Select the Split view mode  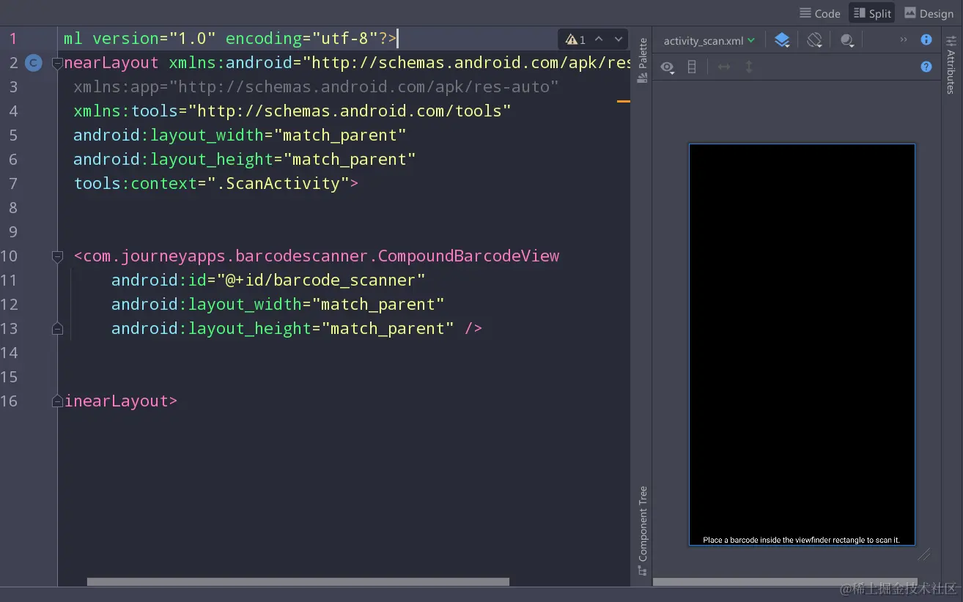click(x=872, y=13)
